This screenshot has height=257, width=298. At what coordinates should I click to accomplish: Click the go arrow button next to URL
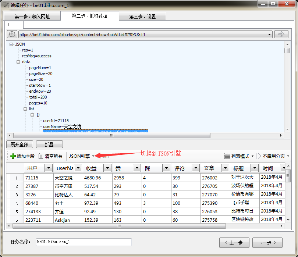click(281, 34)
